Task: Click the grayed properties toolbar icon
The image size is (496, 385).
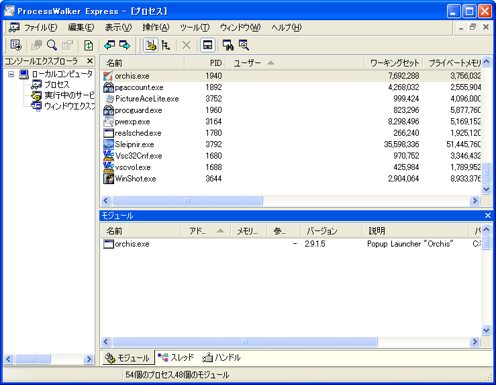Action: tap(67, 45)
